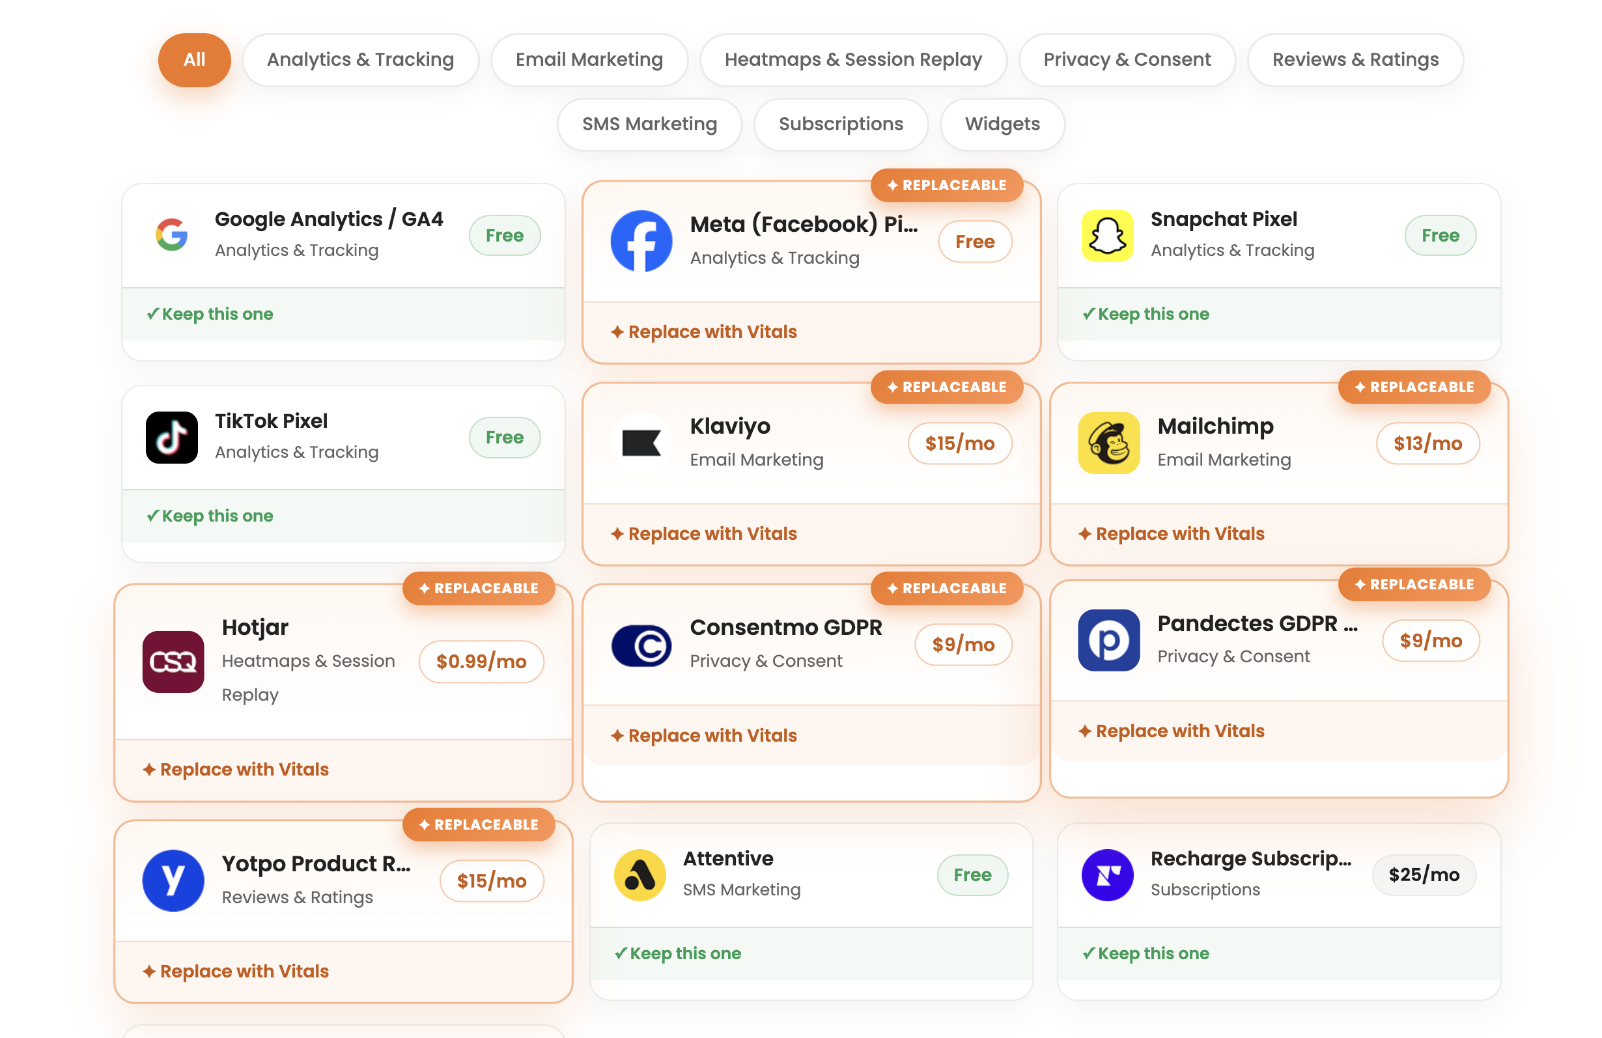
Task: Click the Meta Facebook logo icon
Action: tap(641, 241)
